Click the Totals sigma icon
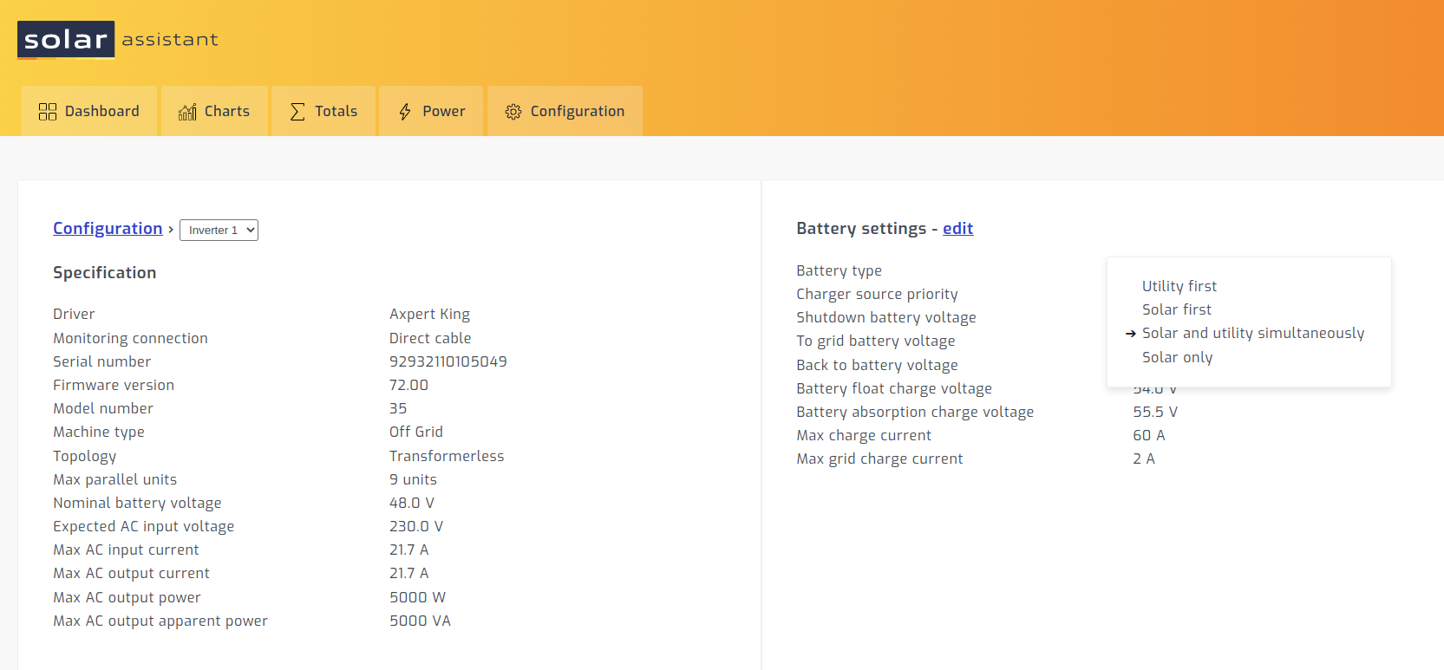The image size is (1444, 670). click(297, 112)
